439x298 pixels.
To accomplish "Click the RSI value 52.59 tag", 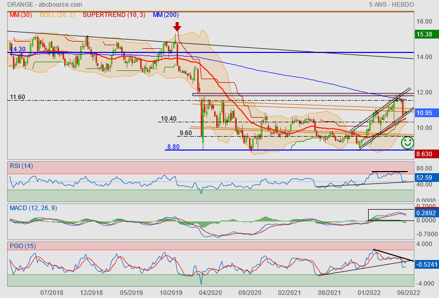I will (x=427, y=177).
